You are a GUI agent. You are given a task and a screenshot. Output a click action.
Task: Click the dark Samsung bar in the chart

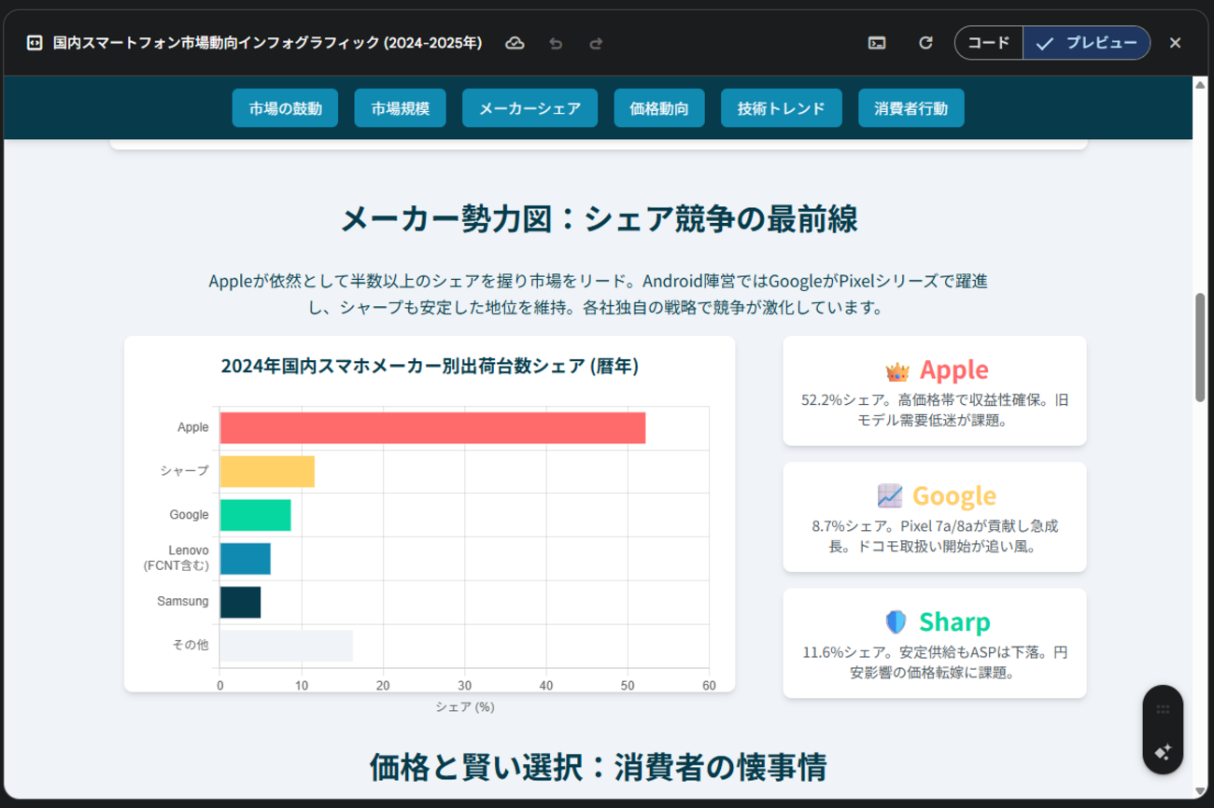(x=240, y=602)
